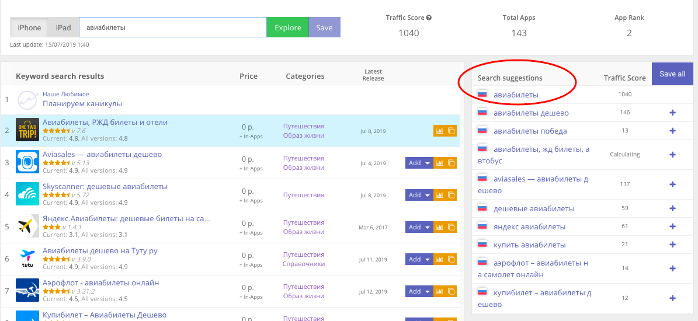Add suggestion авиабилеты победа with plus

tap(673, 131)
